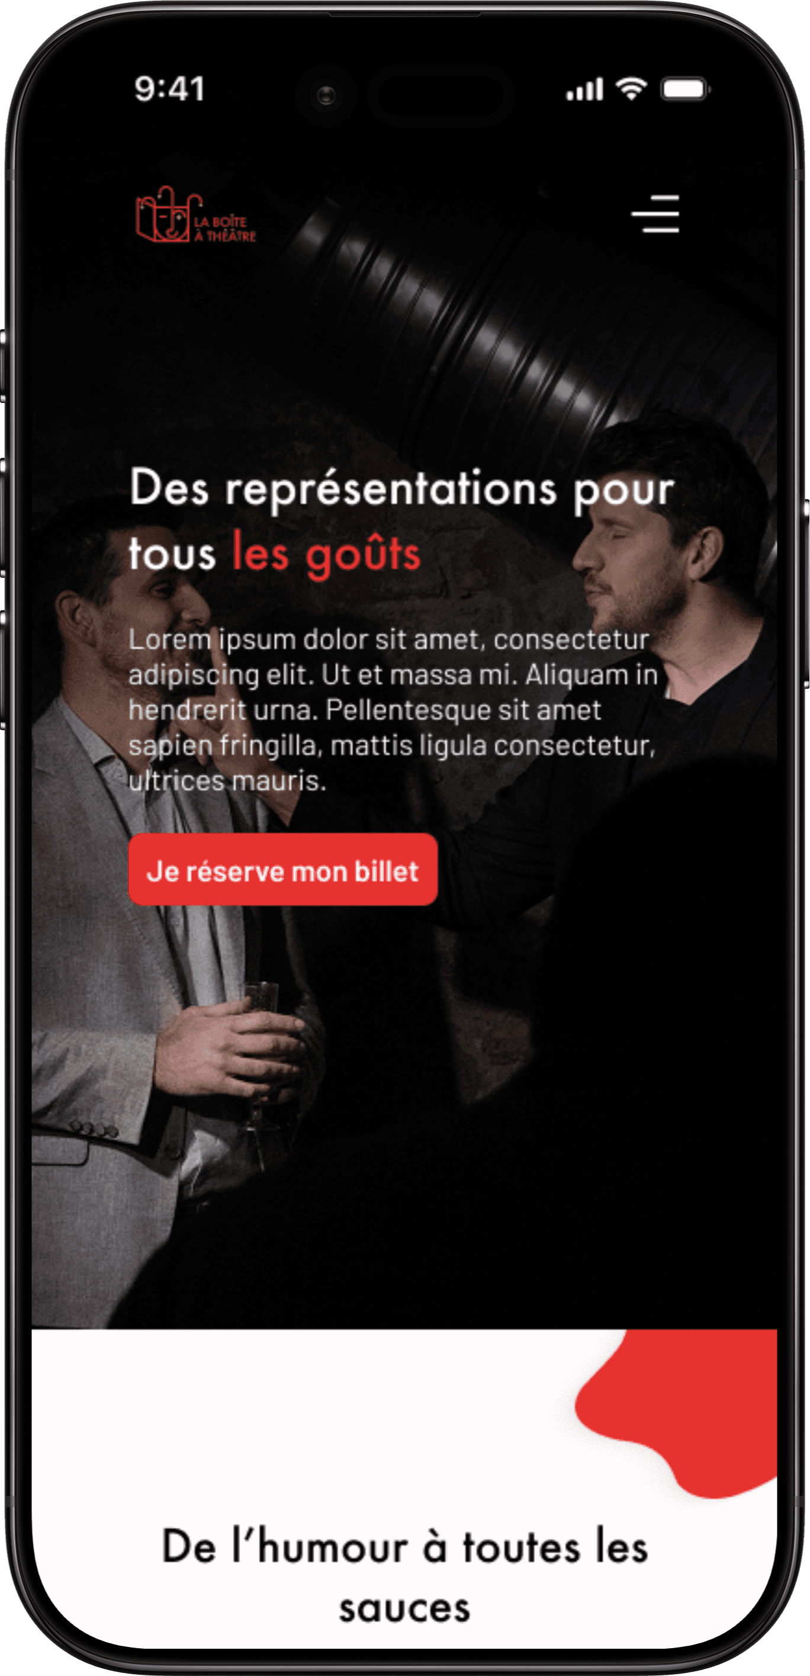Viewport: 810px width, 1676px height.
Task: Tap the La Boîte à Théâtre logo
Action: pyautogui.click(x=195, y=215)
